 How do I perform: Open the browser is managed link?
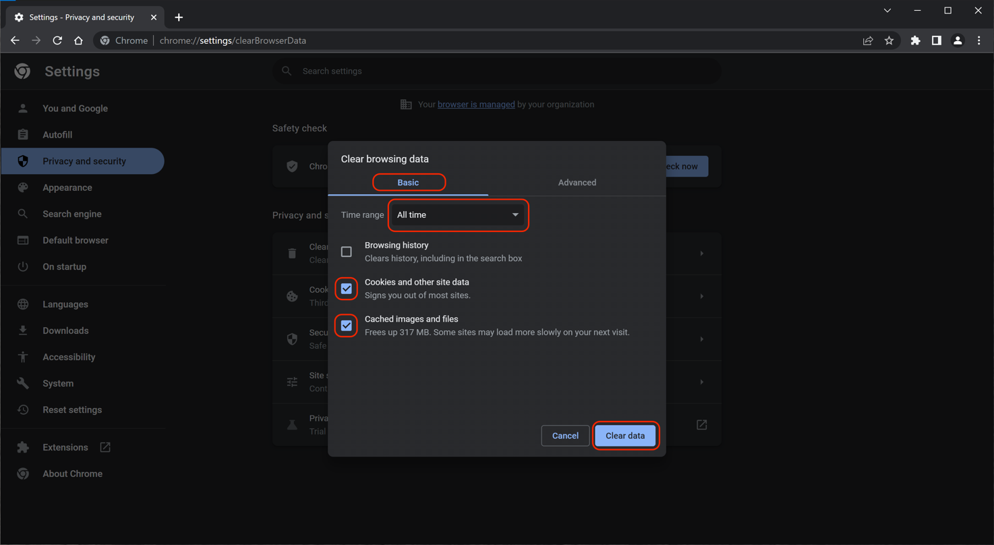476,105
